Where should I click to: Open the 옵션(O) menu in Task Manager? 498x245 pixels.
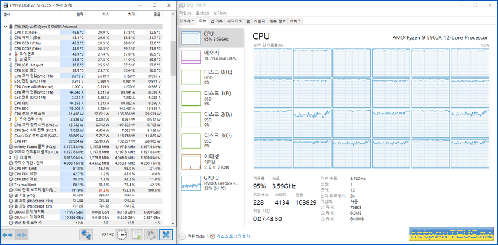click(x=201, y=12)
